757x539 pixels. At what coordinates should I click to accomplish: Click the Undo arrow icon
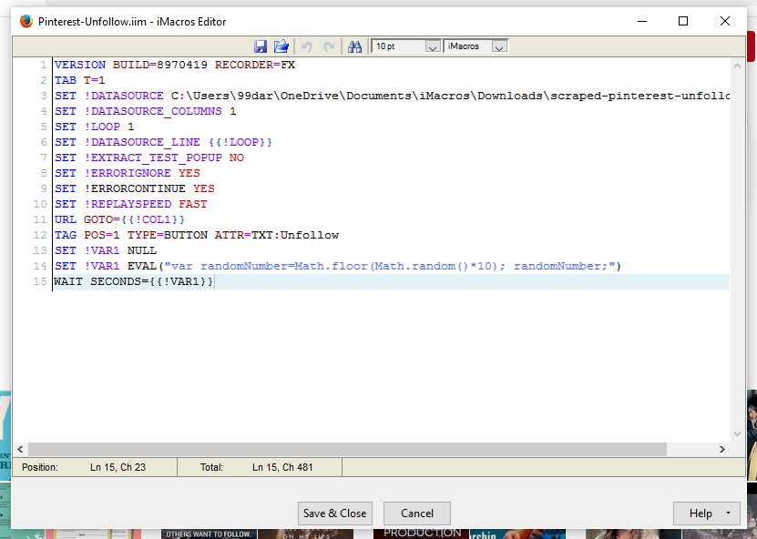307,46
